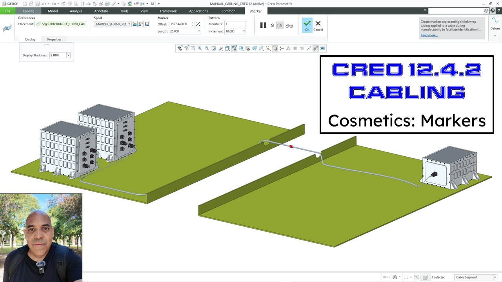Image resolution: width=502 pixels, height=282 pixels.
Task: Click the Members count field
Action: (235, 24)
